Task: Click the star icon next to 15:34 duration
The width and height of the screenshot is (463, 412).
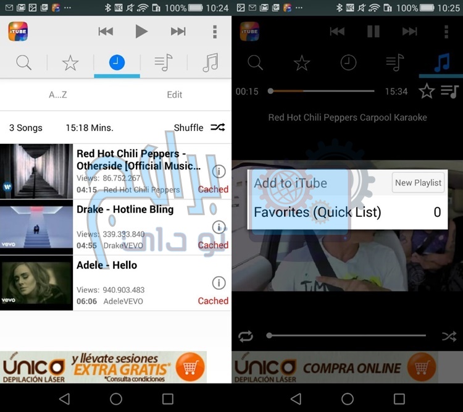Action: coord(427,91)
